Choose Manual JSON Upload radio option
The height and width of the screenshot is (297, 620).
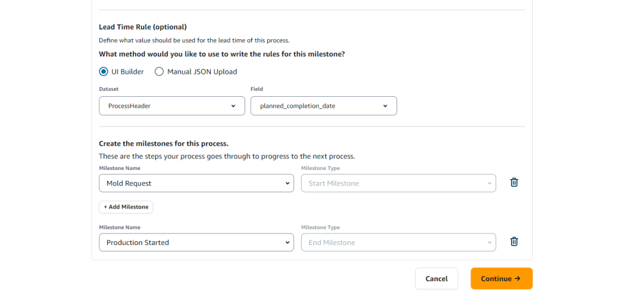pos(159,71)
